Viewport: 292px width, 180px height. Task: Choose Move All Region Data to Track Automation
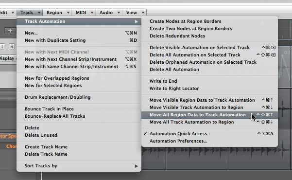(x=209, y=115)
